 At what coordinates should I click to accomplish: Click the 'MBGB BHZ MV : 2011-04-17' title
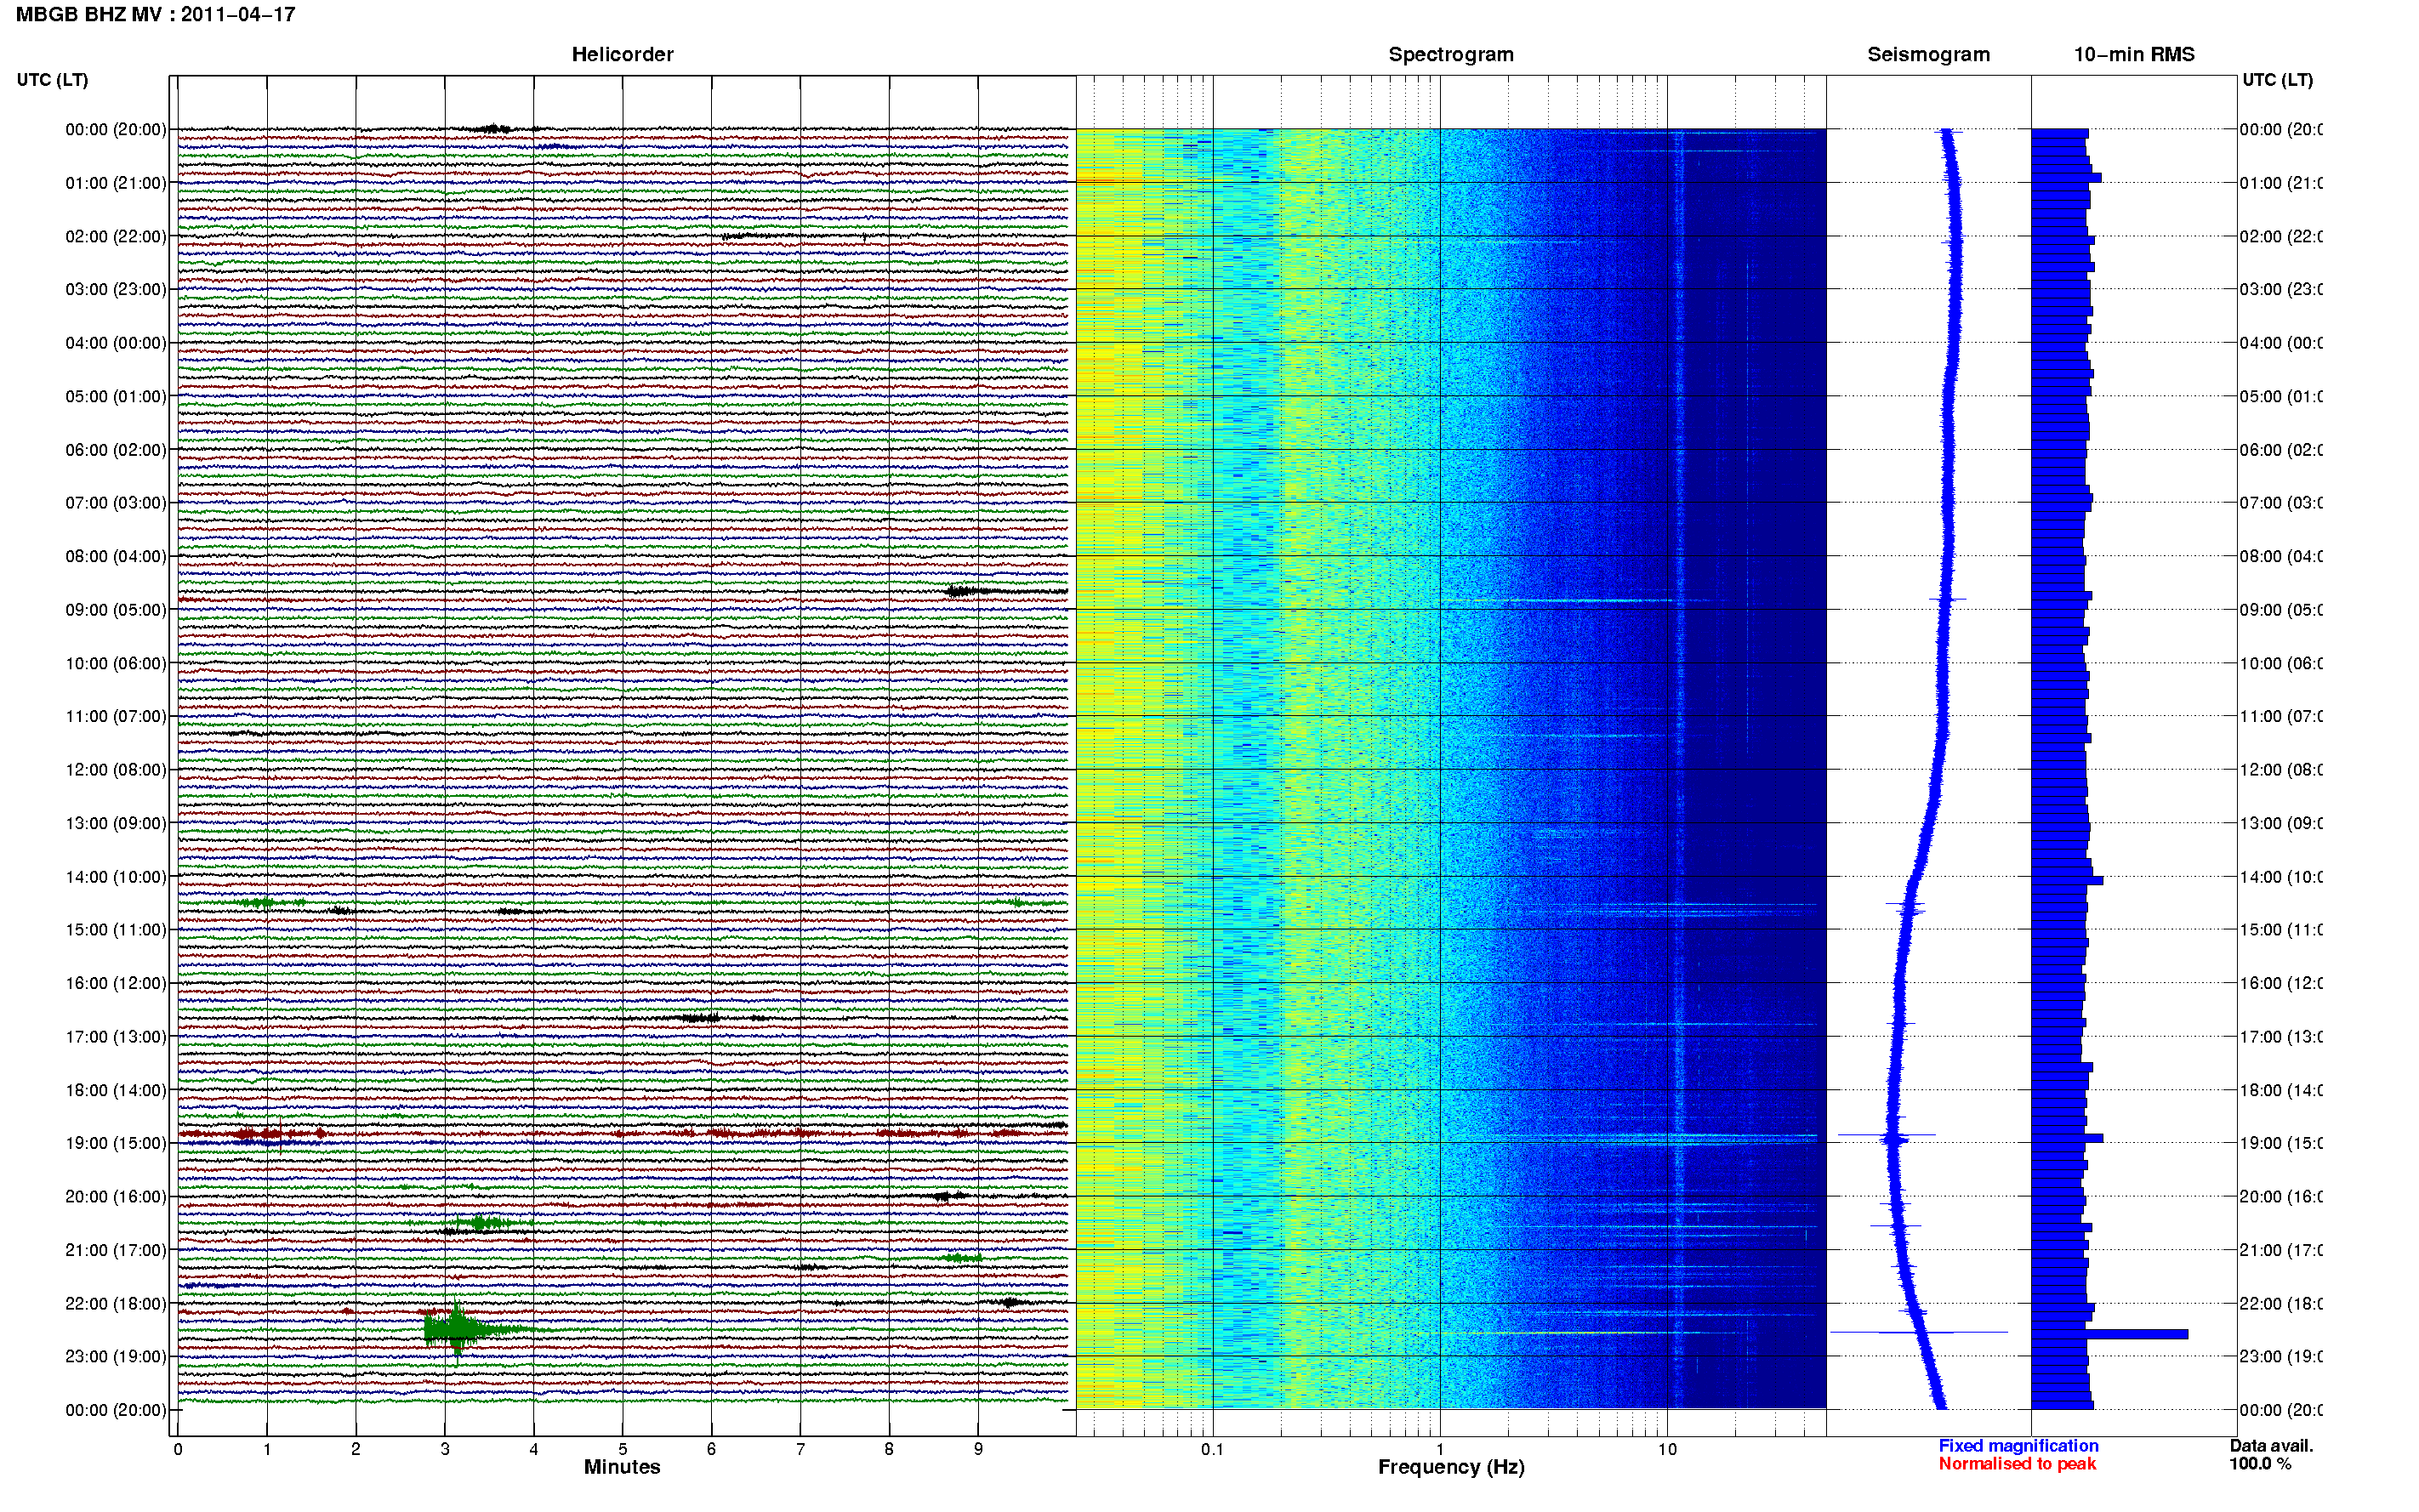coord(156,15)
